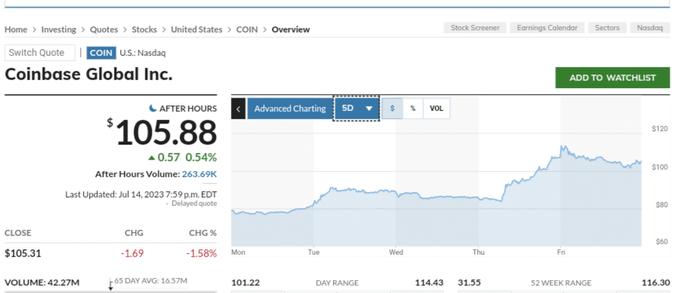Show volume with VOL toggle

coord(436,108)
